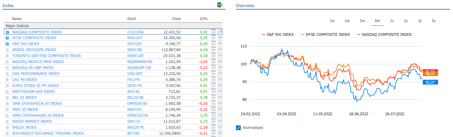Open chart icon for BEL 20 INDEX row
Image resolution: width=453 pixels, height=137 pixels.
pos(220,97)
